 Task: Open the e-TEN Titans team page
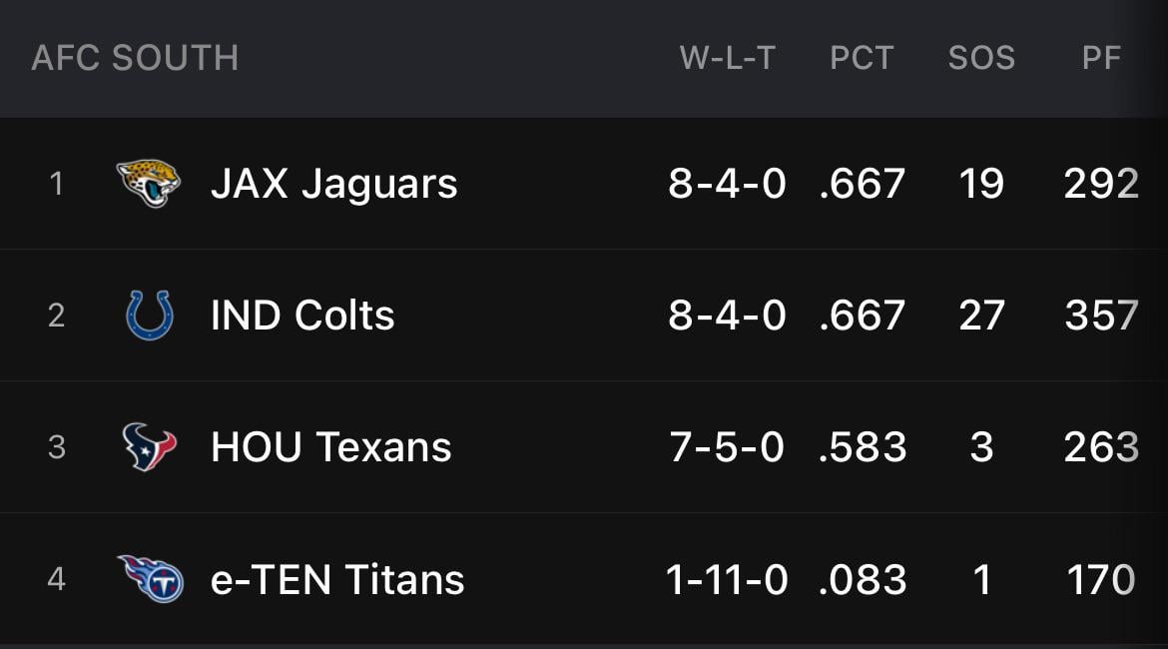pos(337,578)
